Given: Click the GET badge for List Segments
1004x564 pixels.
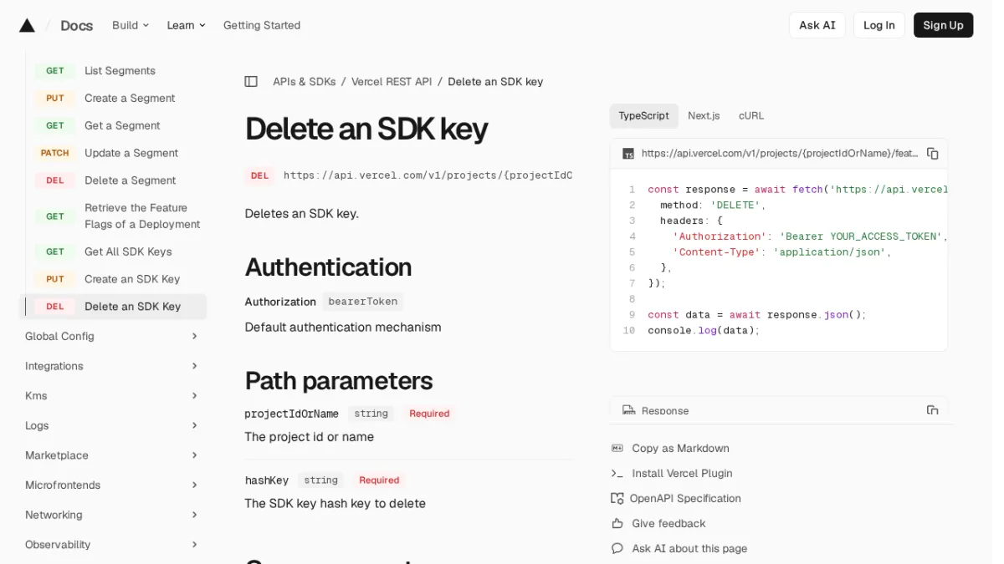Looking at the screenshot, I should click(x=55, y=71).
